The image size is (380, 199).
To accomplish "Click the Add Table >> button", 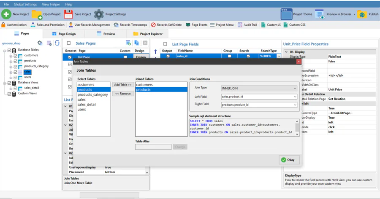I will 123,85.
